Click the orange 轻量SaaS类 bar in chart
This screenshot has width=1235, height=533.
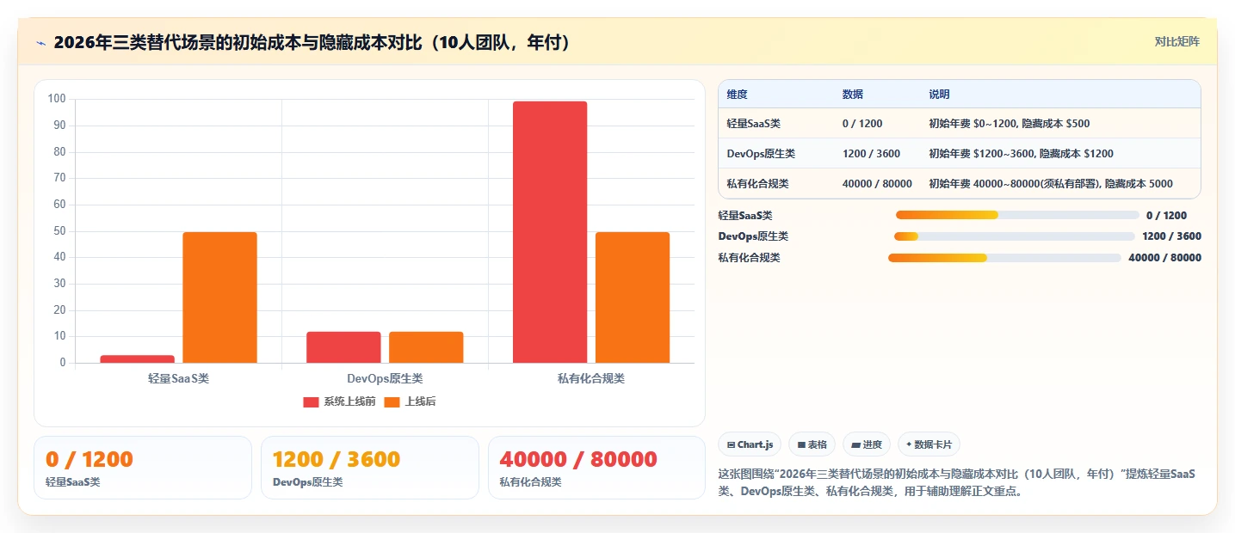click(219, 297)
